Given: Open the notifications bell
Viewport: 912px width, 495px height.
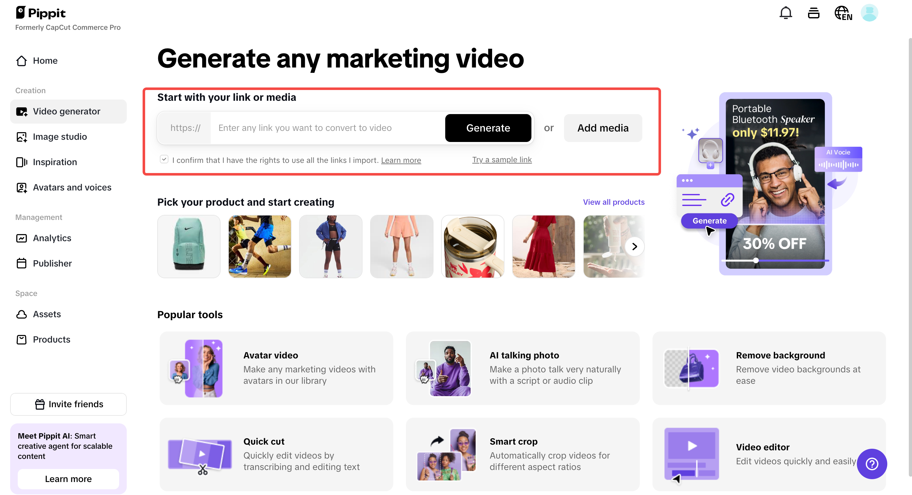Looking at the screenshot, I should click(786, 13).
